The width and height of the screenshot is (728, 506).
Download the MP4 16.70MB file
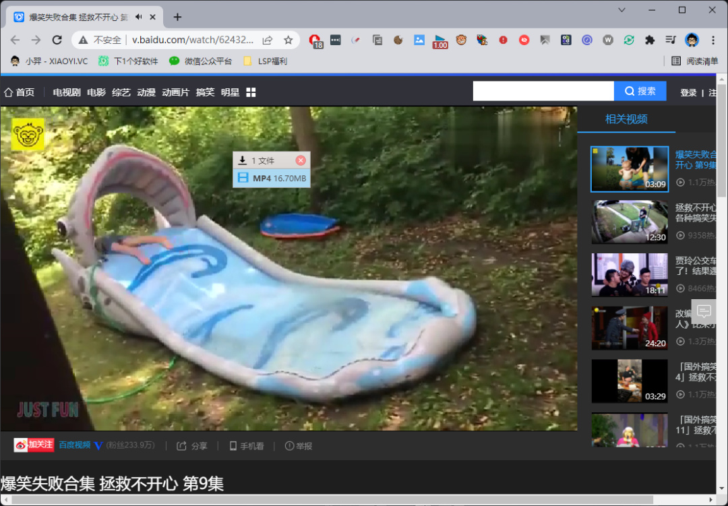tap(272, 179)
